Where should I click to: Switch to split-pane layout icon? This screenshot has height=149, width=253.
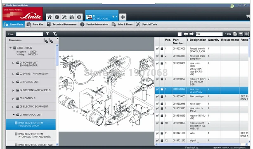(x=246, y=34)
